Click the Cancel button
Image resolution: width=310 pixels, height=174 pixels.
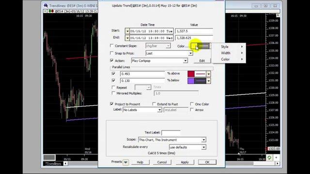point(162,162)
